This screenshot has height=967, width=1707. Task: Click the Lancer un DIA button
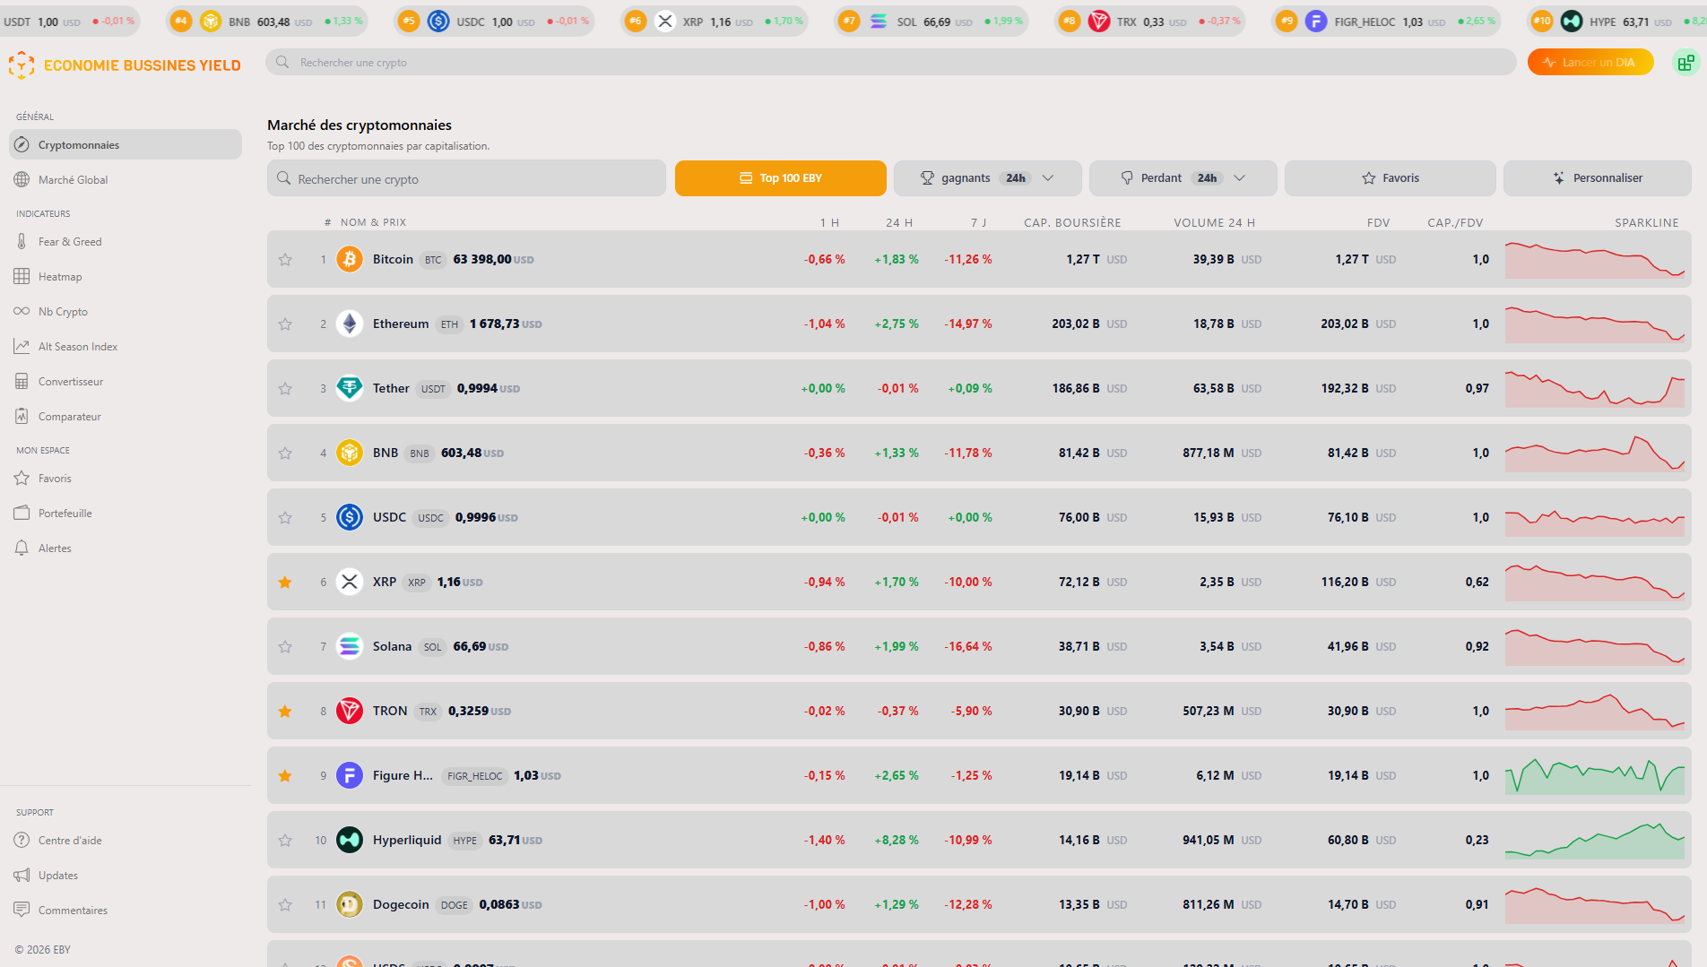coord(1590,62)
